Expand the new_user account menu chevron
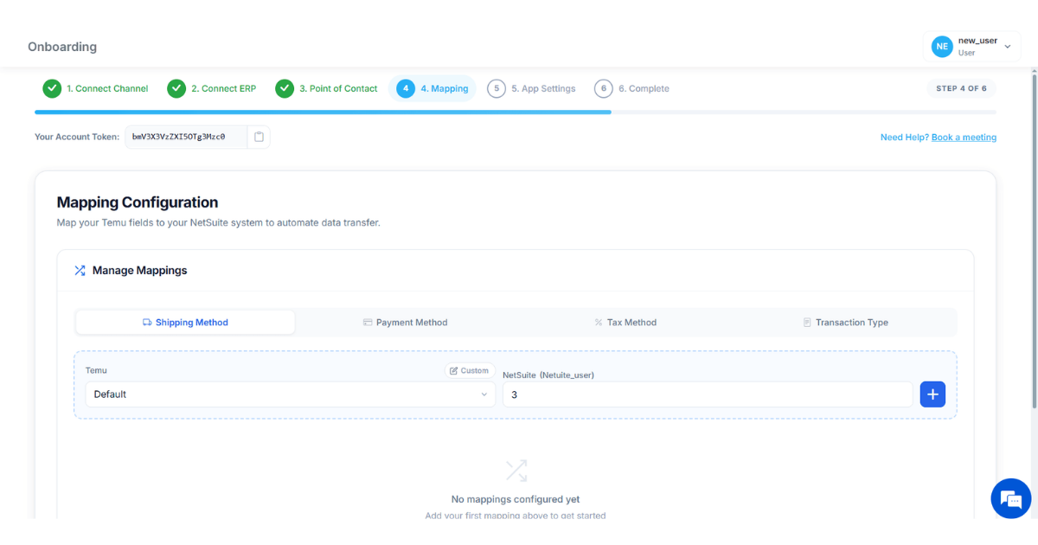The width and height of the screenshot is (1038, 545). pos(1007,47)
